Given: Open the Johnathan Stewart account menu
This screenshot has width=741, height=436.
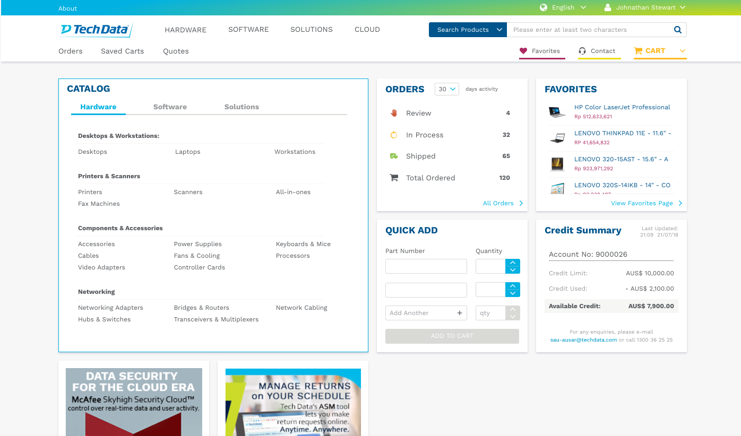Looking at the screenshot, I should pos(651,7).
